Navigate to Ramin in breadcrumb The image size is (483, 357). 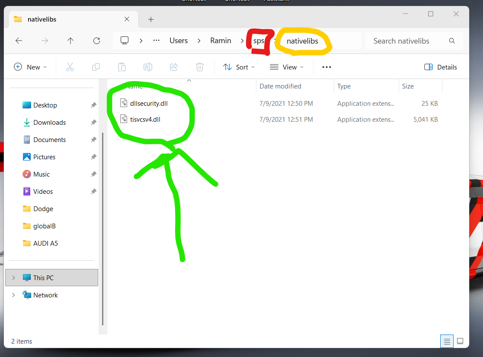(221, 41)
